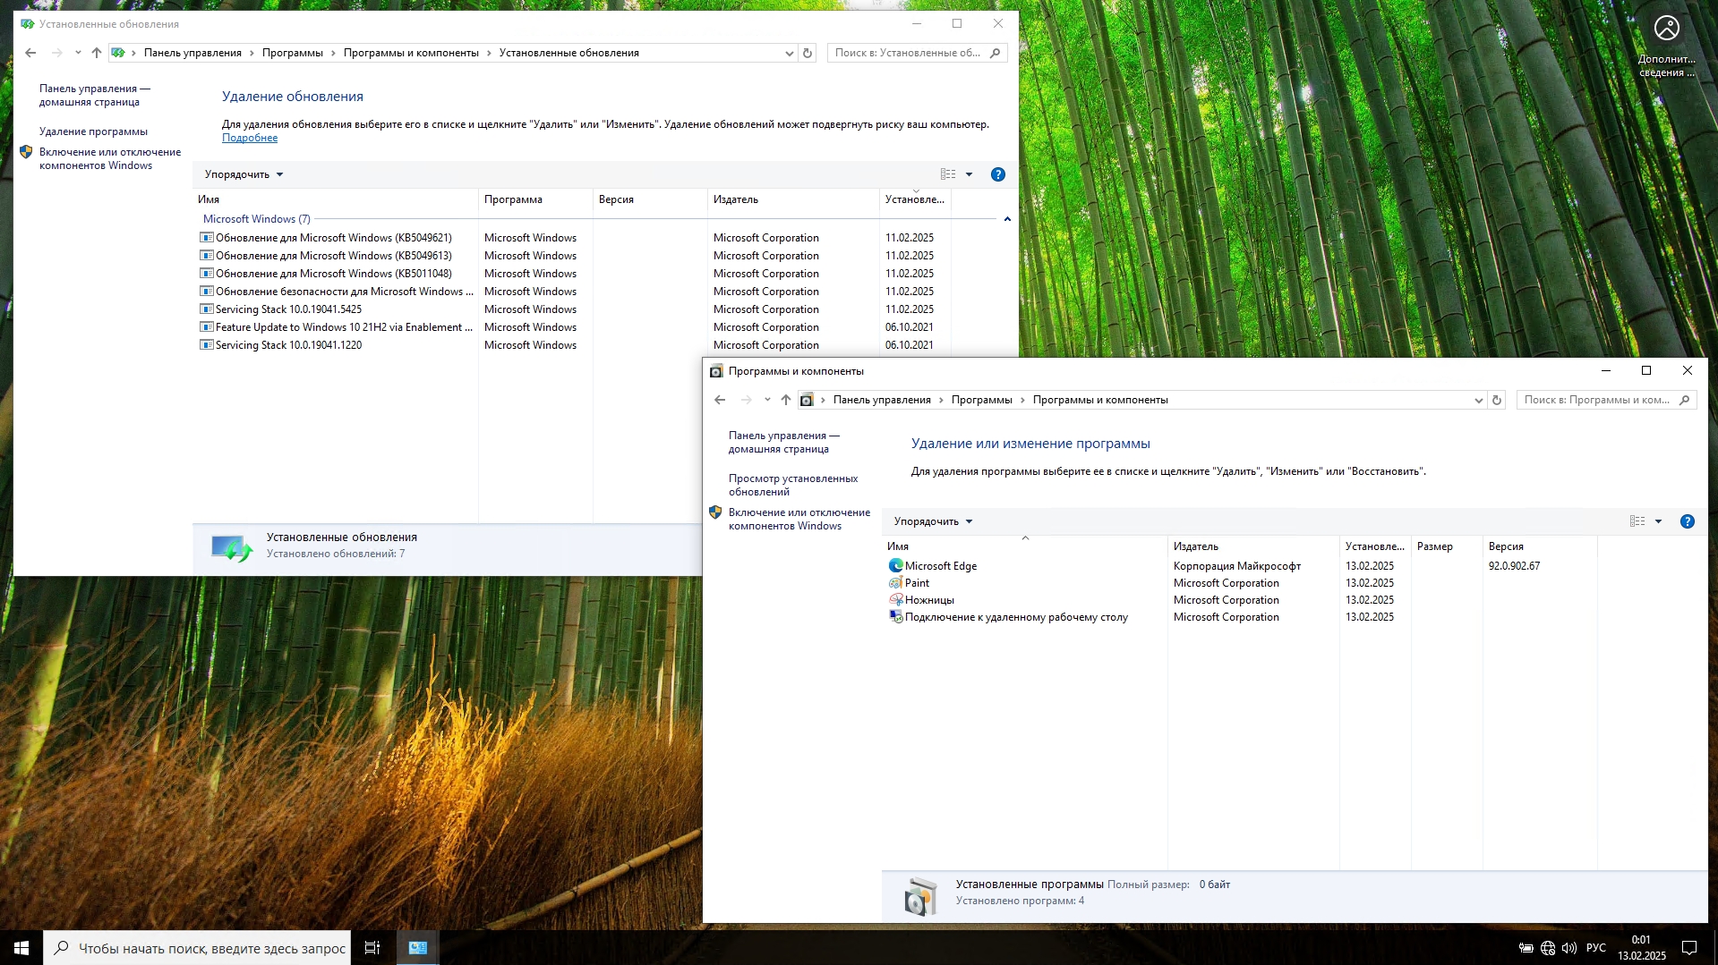Select the Ножницы (Snipping Tool) icon
Viewport: 1718px width, 965px height.
click(x=895, y=600)
